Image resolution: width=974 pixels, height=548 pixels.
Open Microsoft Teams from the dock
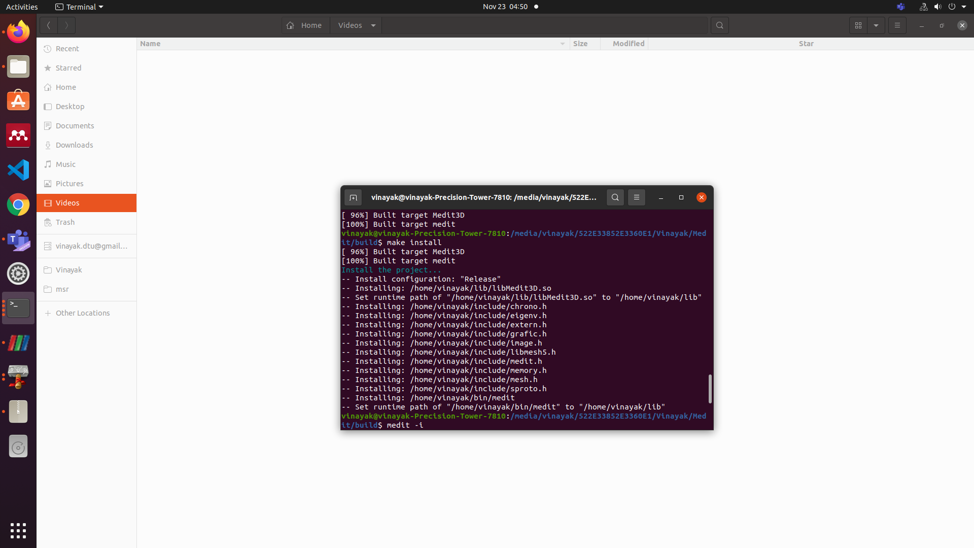(18, 239)
